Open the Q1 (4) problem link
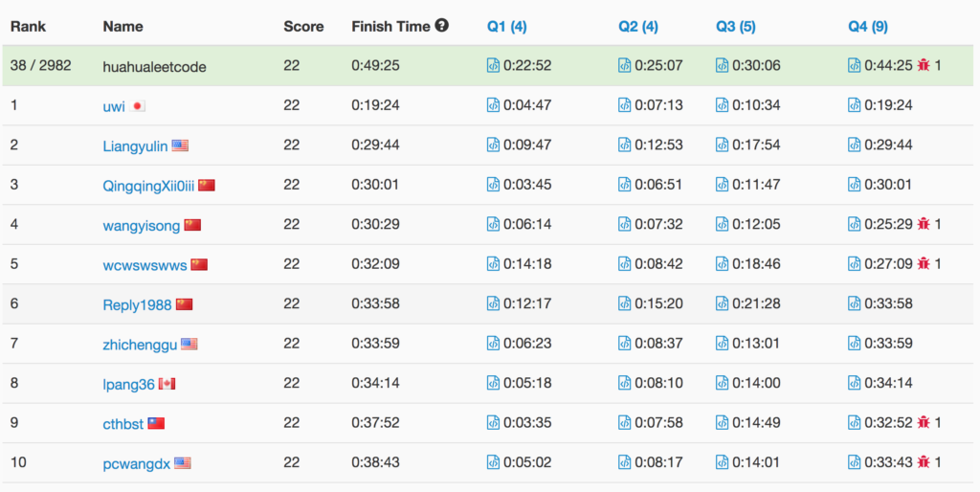The height and width of the screenshot is (492, 980). pos(505,27)
